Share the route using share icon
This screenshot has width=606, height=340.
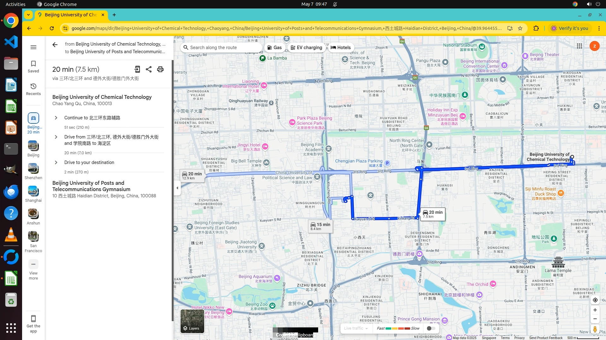point(149,69)
